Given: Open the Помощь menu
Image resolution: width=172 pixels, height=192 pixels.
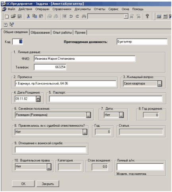Looking at the screenshot, I should (x=138, y=9).
